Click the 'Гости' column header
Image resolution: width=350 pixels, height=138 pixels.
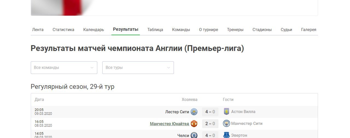click(228, 99)
